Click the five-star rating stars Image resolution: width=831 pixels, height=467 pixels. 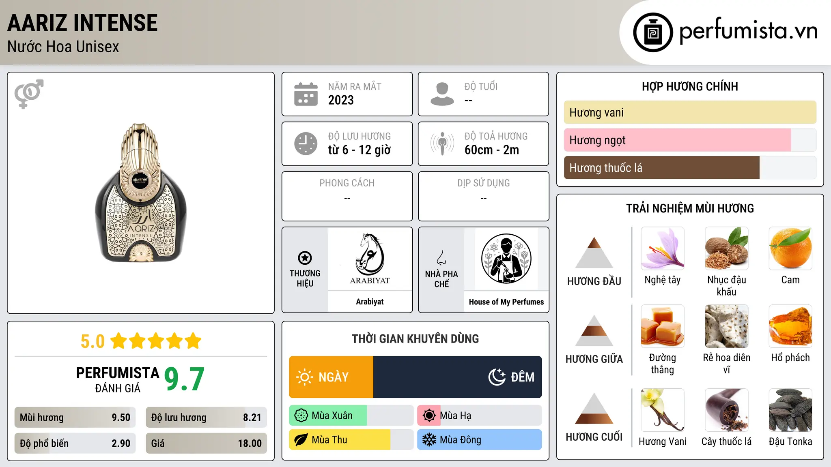tap(156, 341)
